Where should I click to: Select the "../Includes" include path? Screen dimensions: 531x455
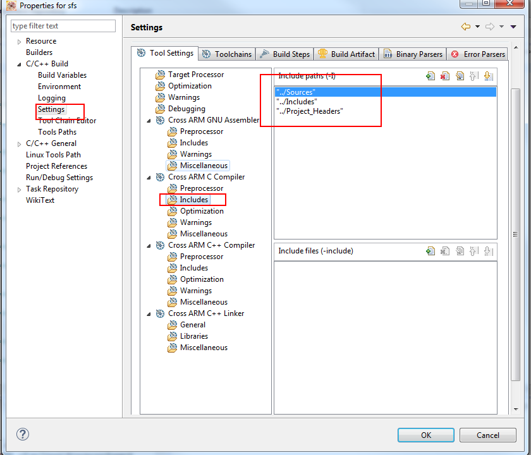[x=386, y=102]
